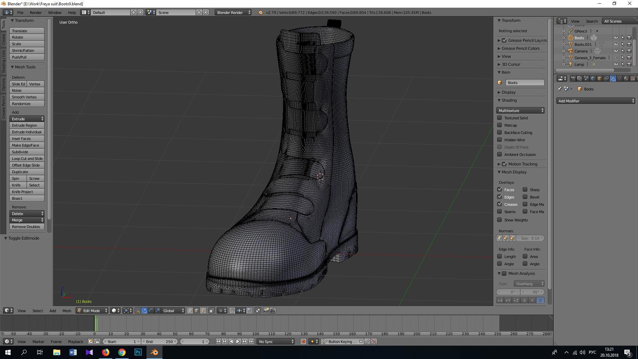Enable the Matcap checkbox
This screenshot has width=638, height=359.
point(499,125)
